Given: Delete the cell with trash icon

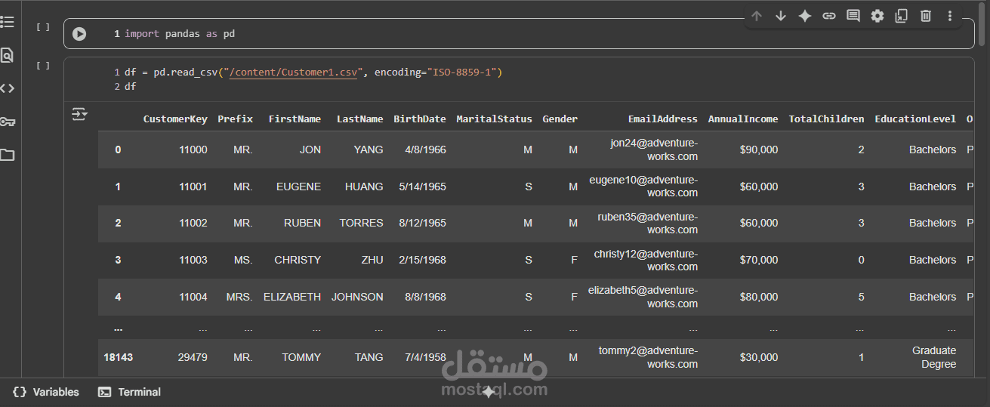Looking at the screenshot, I should (x=926, y=16).
